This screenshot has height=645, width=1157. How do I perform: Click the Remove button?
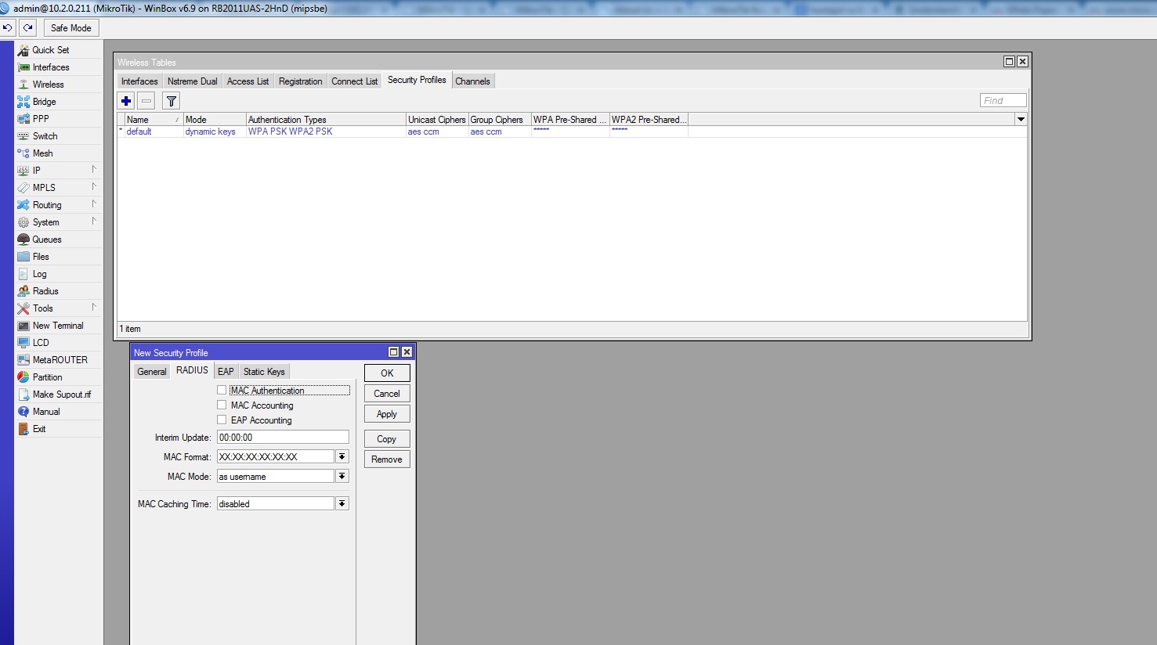pos(387,459)
